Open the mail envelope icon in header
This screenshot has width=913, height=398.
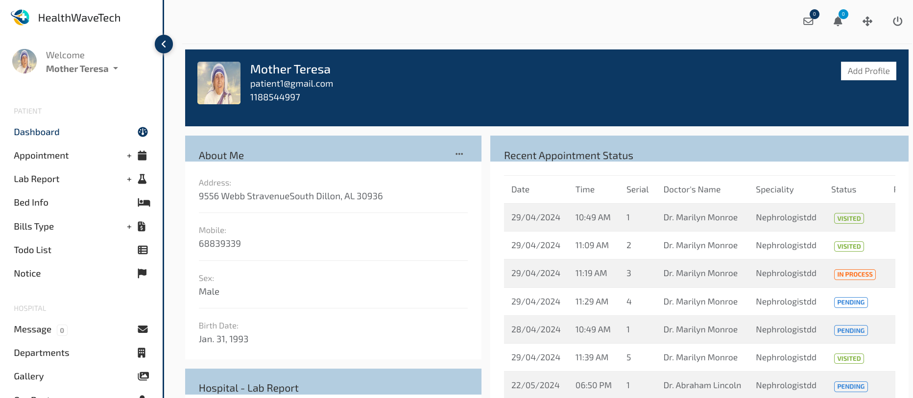tap(808, 21)
